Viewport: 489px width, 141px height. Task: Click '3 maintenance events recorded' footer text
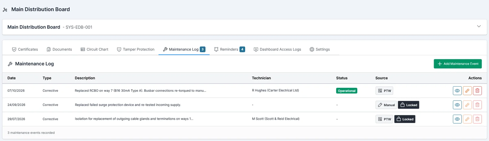pyautogui.click(x=31, y=133)
